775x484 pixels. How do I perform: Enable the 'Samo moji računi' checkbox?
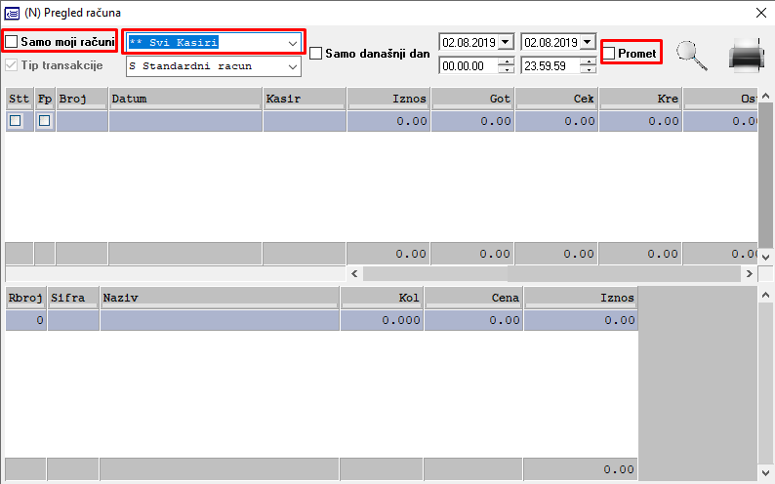[x=12, y=42]
